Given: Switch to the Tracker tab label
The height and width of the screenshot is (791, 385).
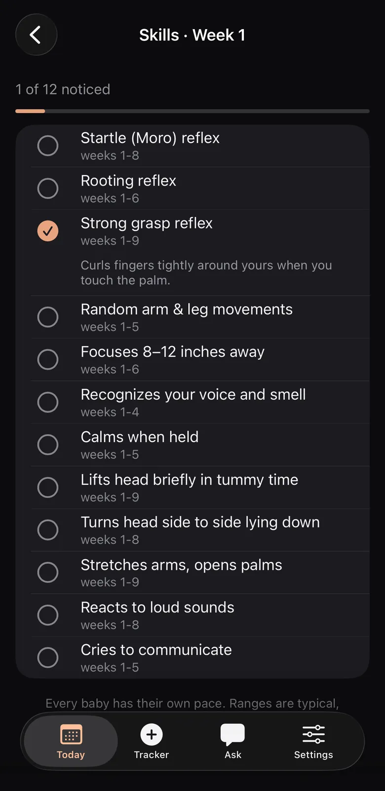Looking at the screenshot, I should (x=152, y=754).
